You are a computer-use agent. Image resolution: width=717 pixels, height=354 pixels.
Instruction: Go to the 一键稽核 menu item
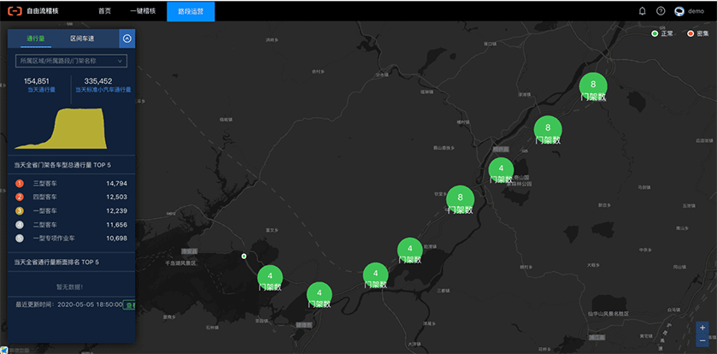coord(143,11)
